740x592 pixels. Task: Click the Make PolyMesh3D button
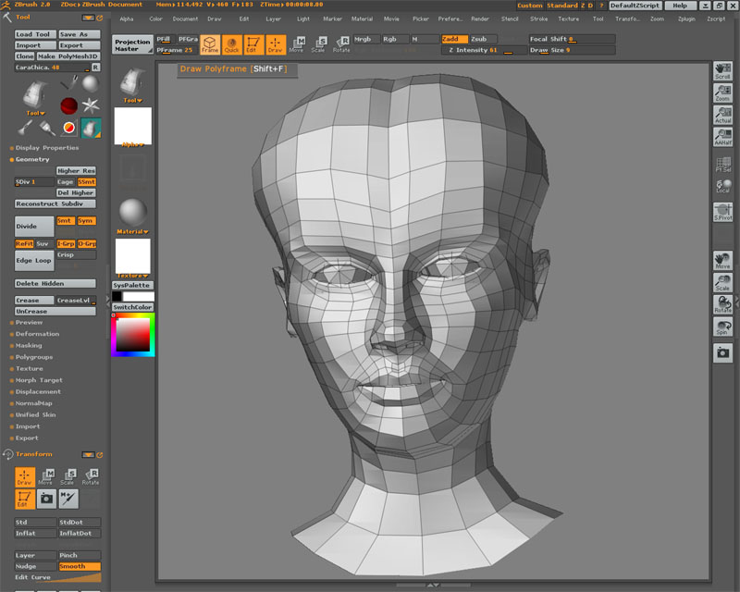tap(69, 56)
